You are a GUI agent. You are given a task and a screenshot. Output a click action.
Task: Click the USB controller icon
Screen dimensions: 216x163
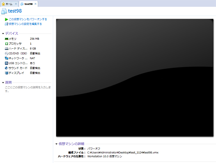pyautogui.click(x=7, y=63)
